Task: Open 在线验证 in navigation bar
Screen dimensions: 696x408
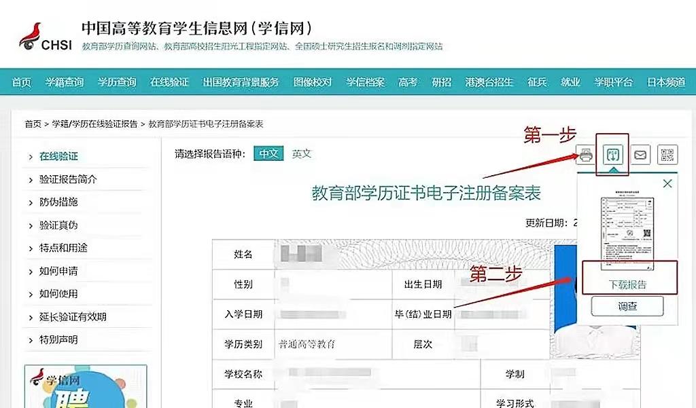Action: tap(169, 82)
